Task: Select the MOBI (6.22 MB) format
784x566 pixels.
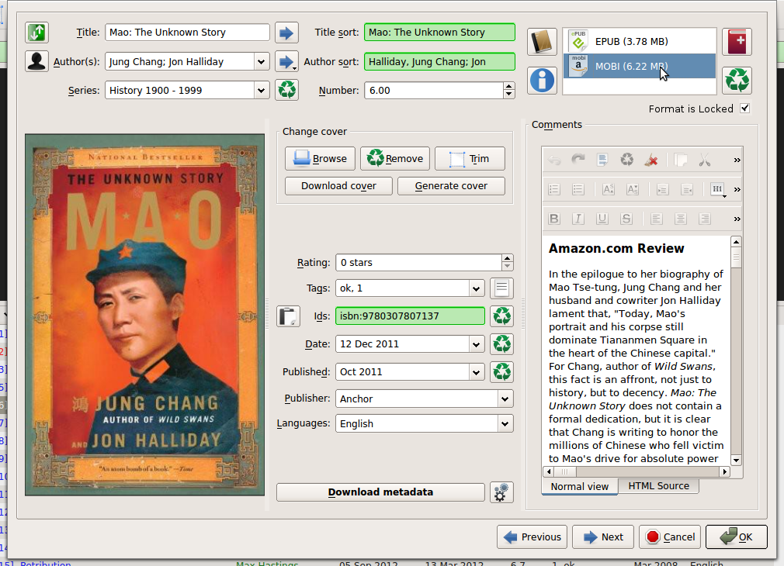Action: pyautogui.click(x=640, y=66)
